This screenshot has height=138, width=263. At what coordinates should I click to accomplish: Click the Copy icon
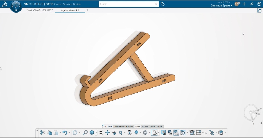pos(49,133)
